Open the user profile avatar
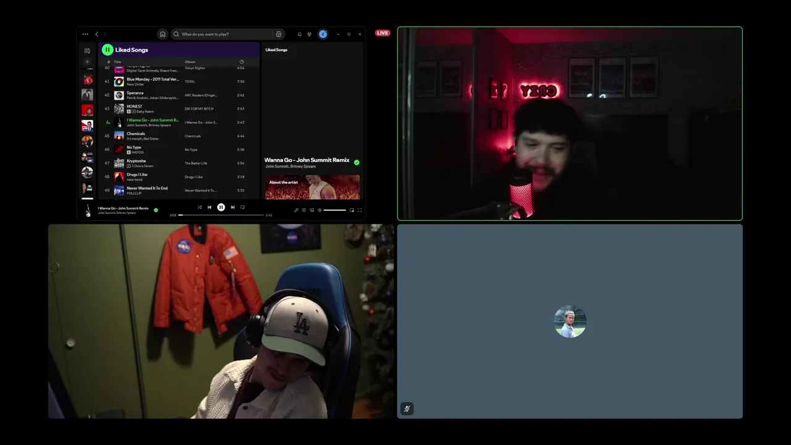 pyautogui.click(x=323, y=34)
